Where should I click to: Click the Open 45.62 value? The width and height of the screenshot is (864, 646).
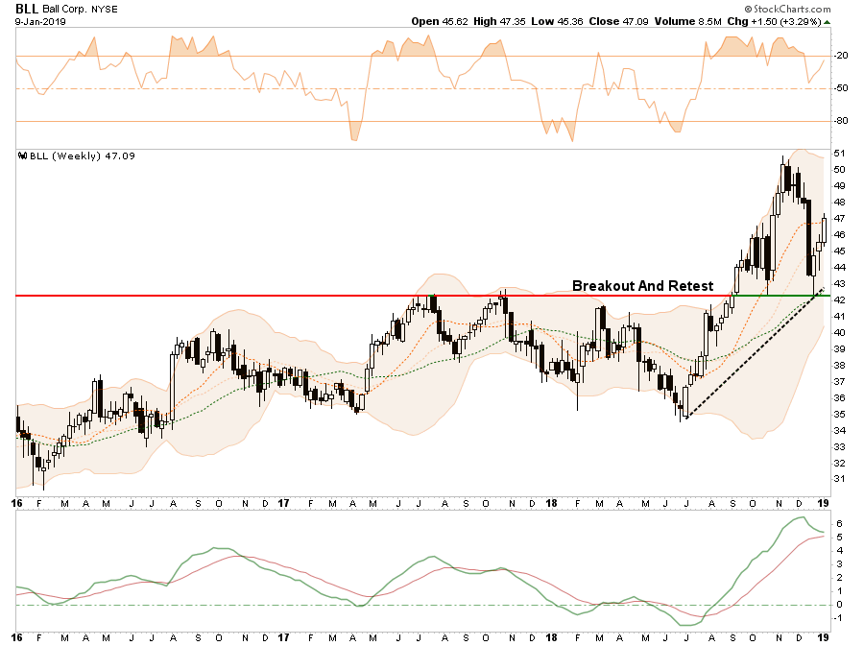[439, 21]
